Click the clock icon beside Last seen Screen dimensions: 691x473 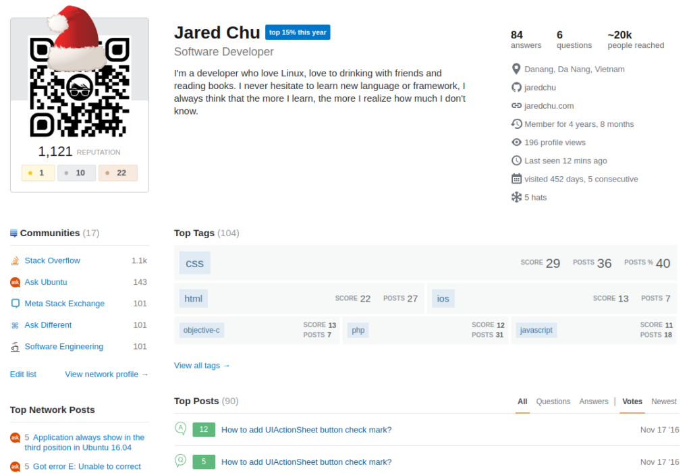click(516, 161)
